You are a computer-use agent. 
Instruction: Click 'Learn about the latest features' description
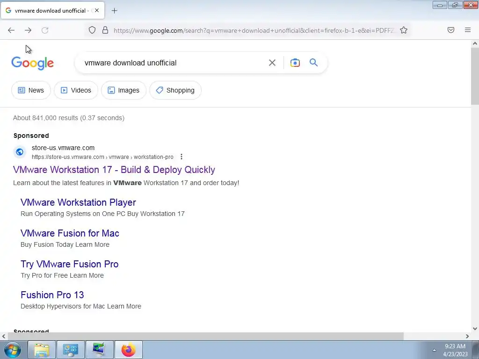click(x=126, y=183)
